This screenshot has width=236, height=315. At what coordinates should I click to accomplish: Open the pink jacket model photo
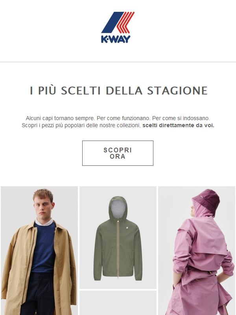(x=197, y=250)
